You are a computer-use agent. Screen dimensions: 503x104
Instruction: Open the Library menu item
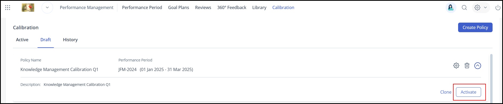259,7
